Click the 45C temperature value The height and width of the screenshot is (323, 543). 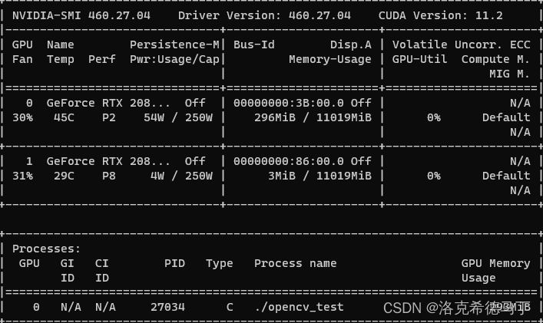coord(64,117)
